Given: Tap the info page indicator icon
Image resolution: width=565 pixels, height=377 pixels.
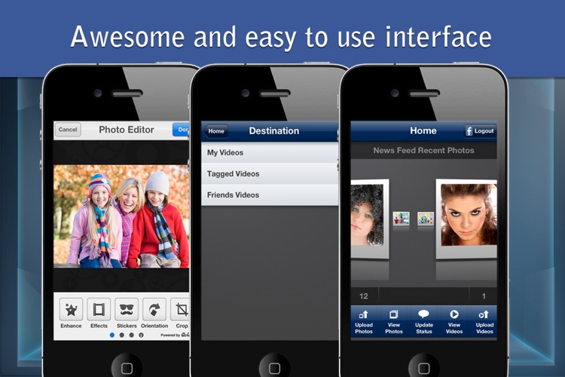Looking at the screenshot, I should (142, 335).
